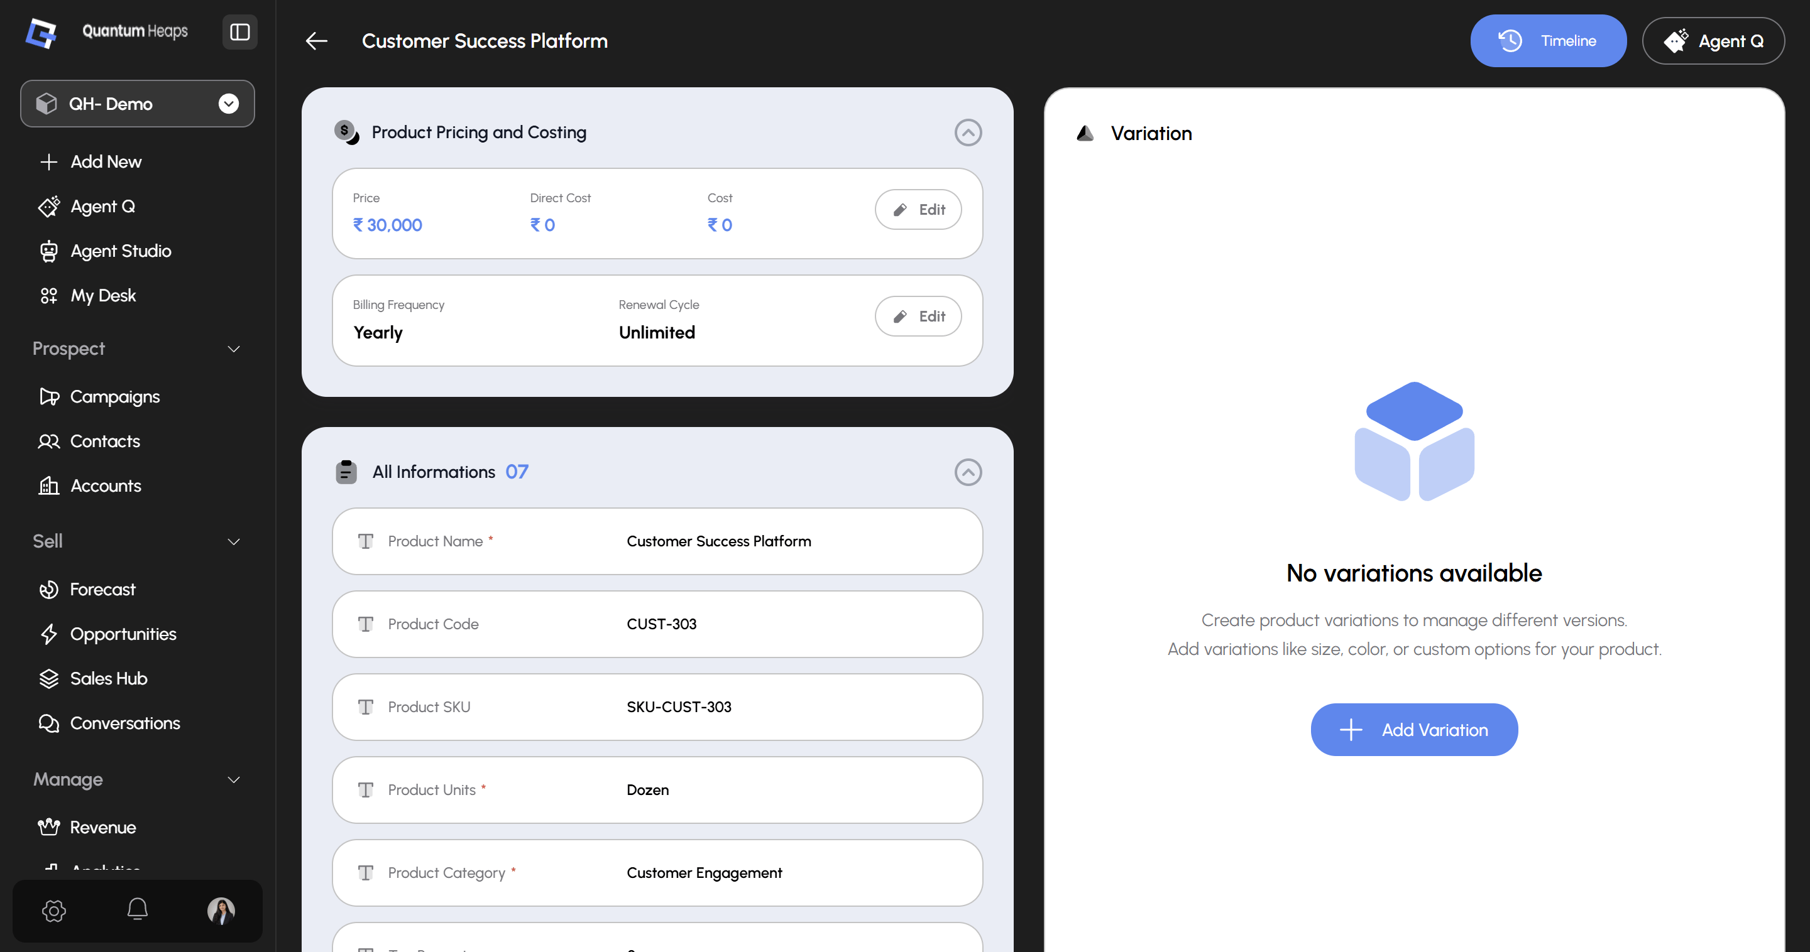The height and width of the screenshot is (952, 1810).
Task: Click the Add Variation button
Action: click(x=1413, y=730)
